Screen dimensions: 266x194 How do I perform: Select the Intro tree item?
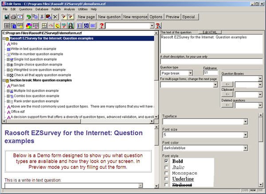14,44
